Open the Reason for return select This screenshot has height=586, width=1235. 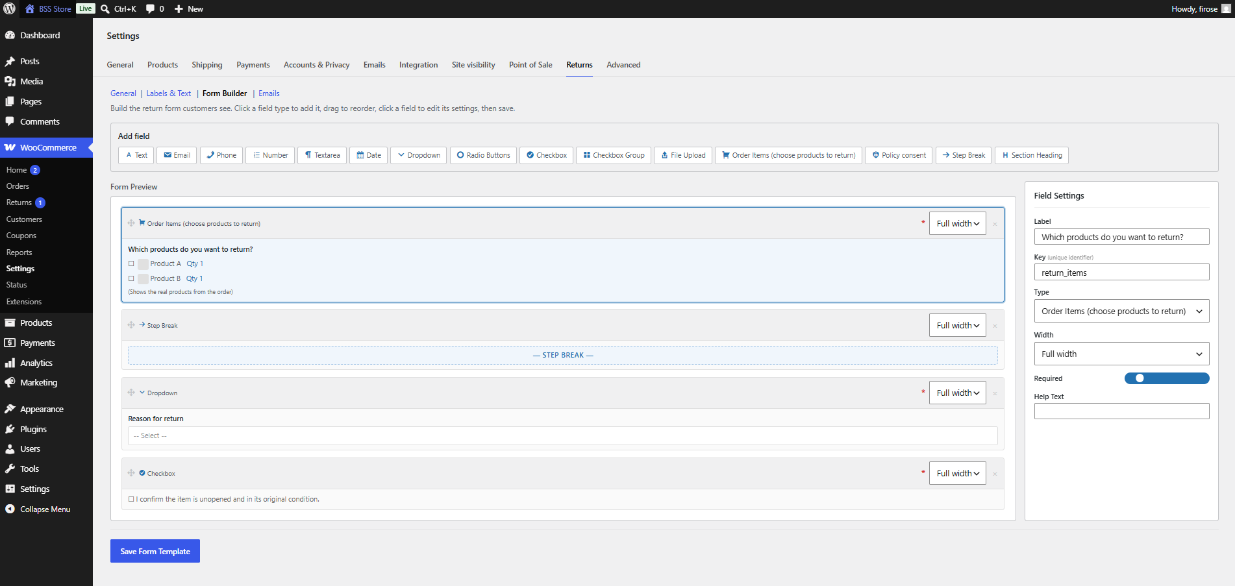(x=562, y=435)
